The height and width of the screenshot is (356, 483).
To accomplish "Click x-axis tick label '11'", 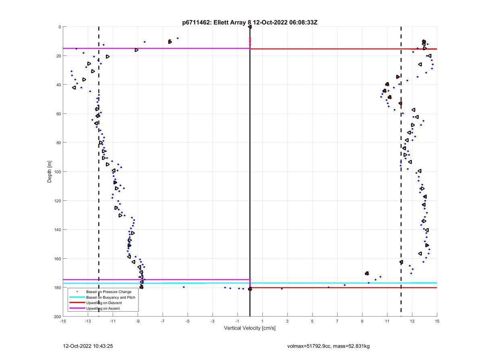I will click(x=387, y=321).
